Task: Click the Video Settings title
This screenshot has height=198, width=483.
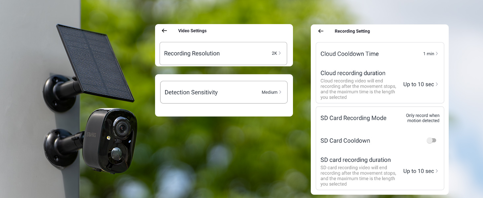Action: pos(192,31)
